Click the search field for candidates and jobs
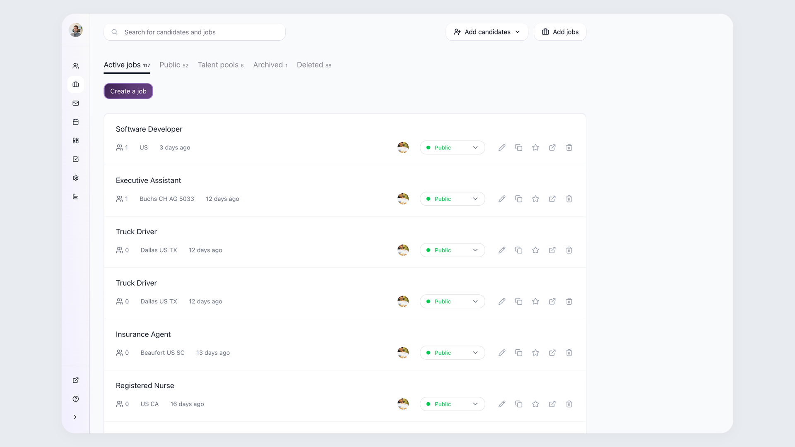 click(195, 32)
